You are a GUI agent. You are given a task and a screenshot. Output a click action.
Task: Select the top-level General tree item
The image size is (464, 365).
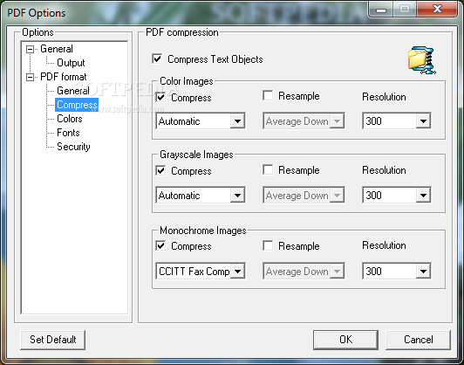click(57, 49)
